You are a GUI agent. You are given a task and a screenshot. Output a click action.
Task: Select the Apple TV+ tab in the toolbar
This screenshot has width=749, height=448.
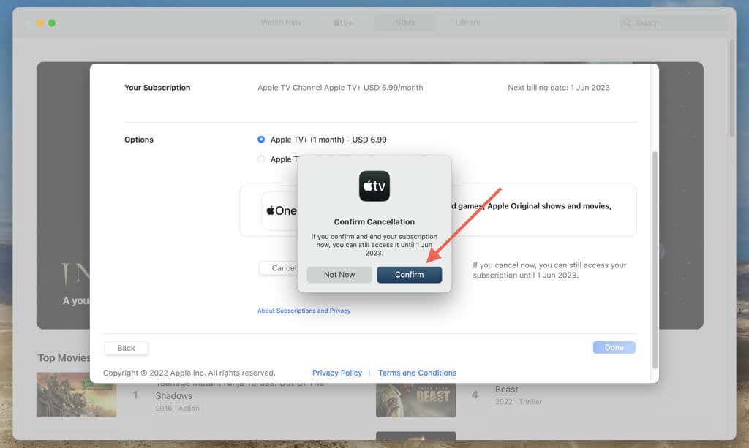pyautogui.click(x=343, y=23)
